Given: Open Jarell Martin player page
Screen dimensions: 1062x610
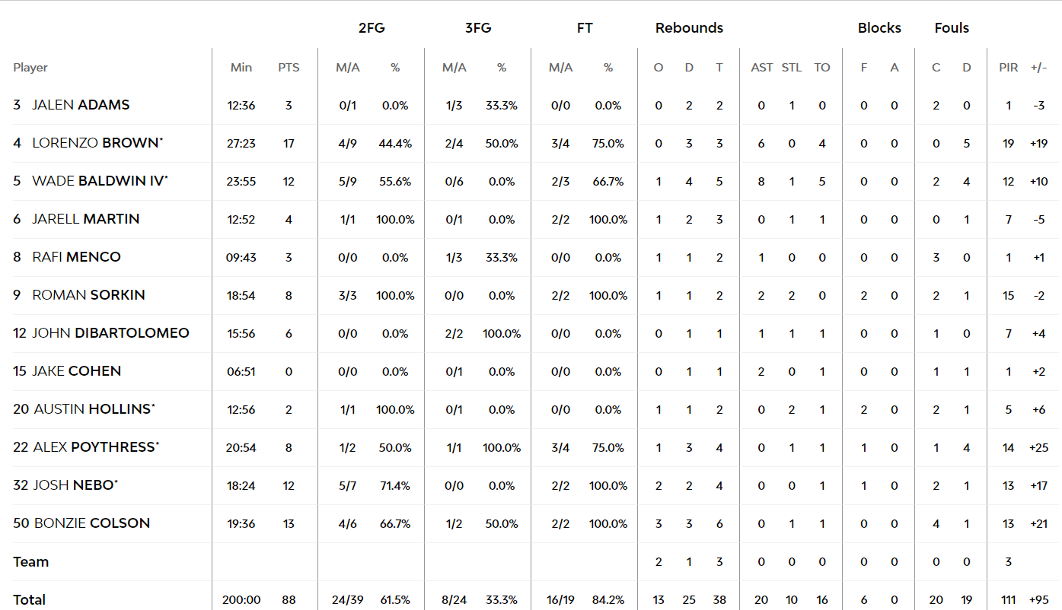Looking at the screenshot, I should coord(86,219).
